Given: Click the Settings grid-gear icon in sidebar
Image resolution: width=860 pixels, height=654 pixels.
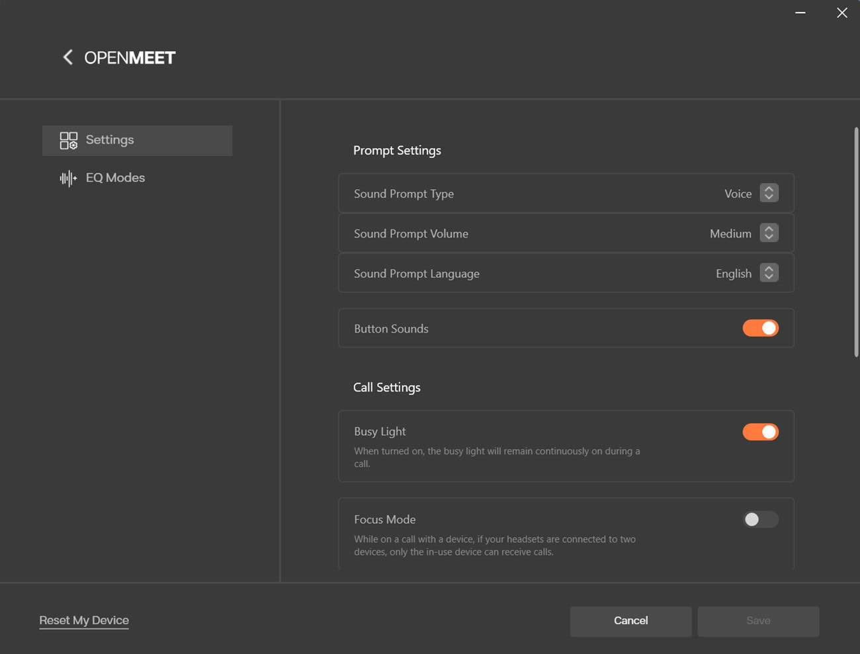Looking at the screenshot, I should coord(68,140).
